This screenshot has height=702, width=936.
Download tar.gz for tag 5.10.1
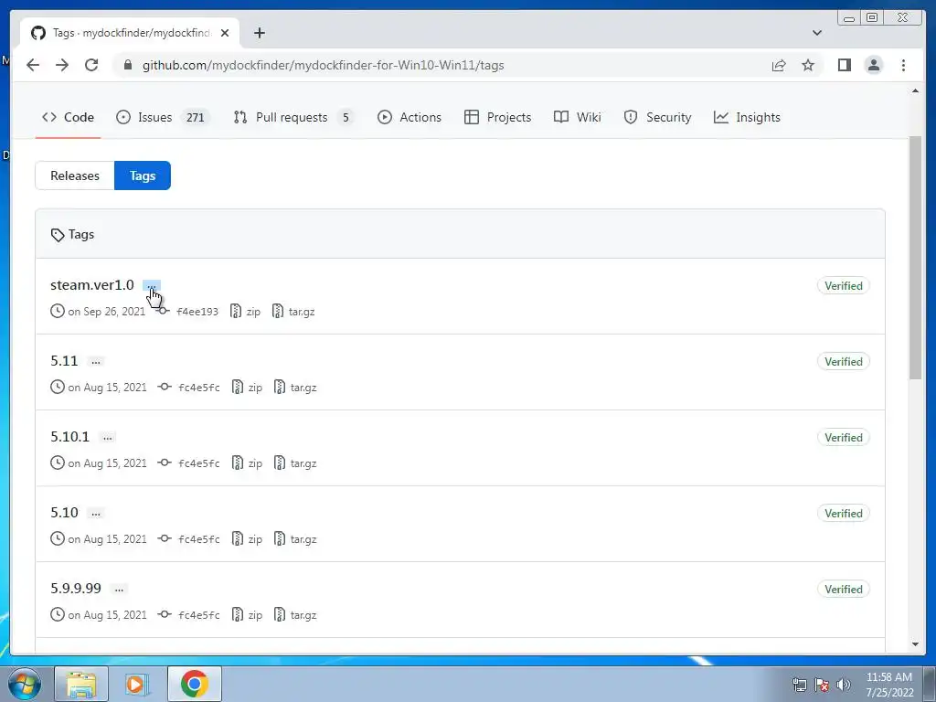tap(295, 463)
